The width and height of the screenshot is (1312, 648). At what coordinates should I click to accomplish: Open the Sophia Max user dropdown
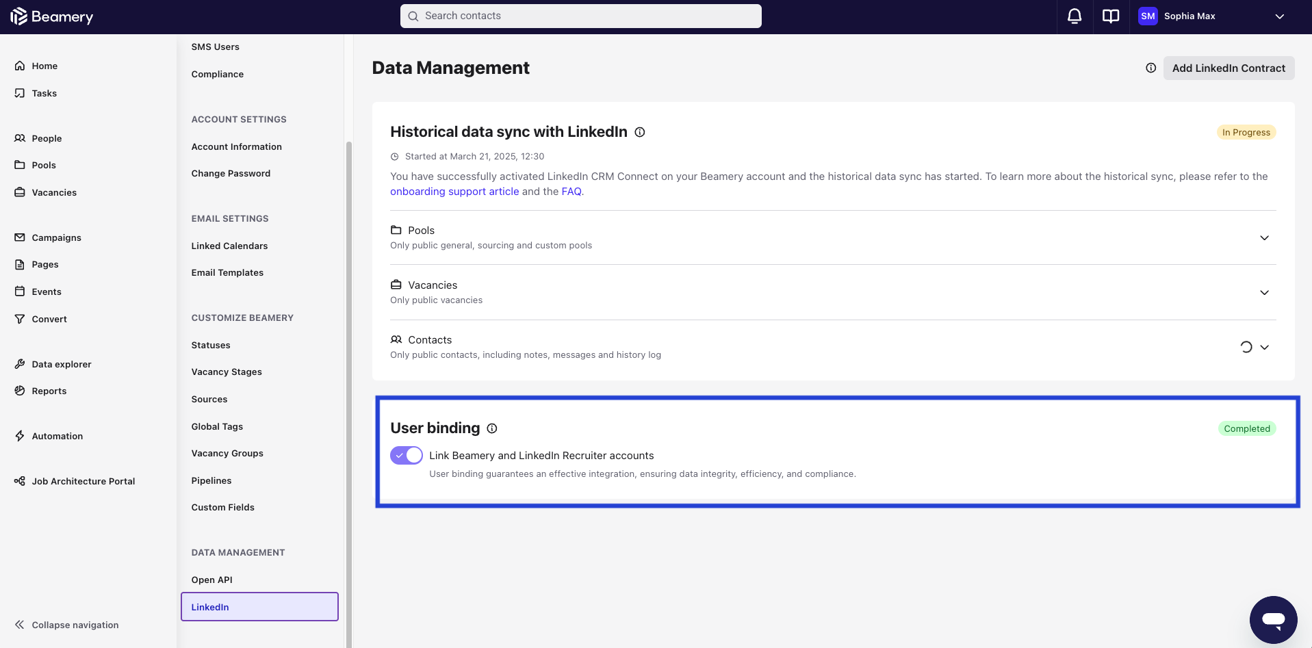1279,16
